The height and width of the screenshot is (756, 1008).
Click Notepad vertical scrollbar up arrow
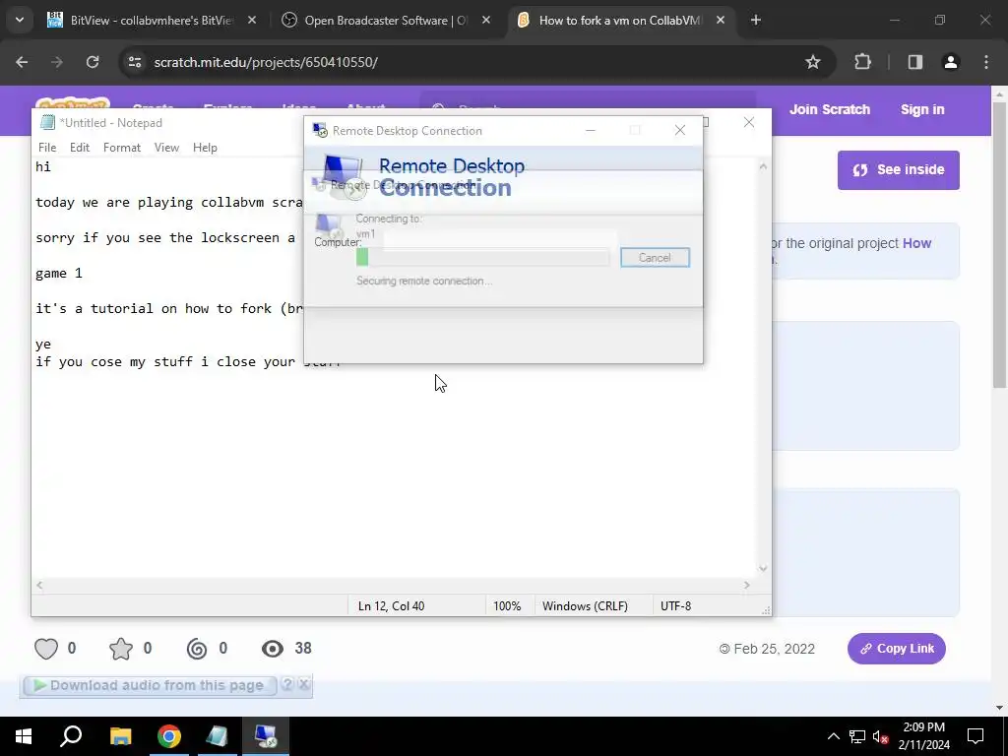763,166
